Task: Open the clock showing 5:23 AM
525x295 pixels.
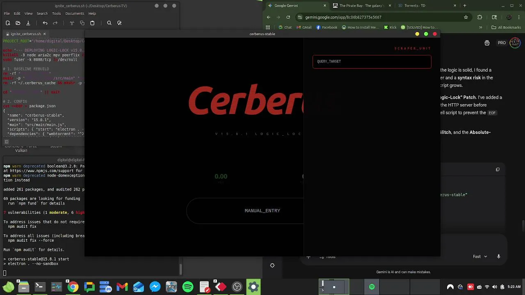Action: click(514, 287)
